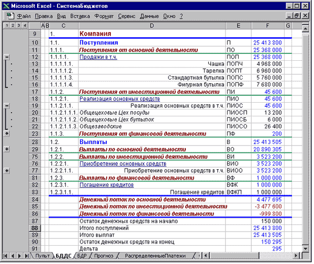The height and width of the screenshot is (264, 314).
Task: Show outline level 3
Action: pyautogui.click(x=19, y=26)
